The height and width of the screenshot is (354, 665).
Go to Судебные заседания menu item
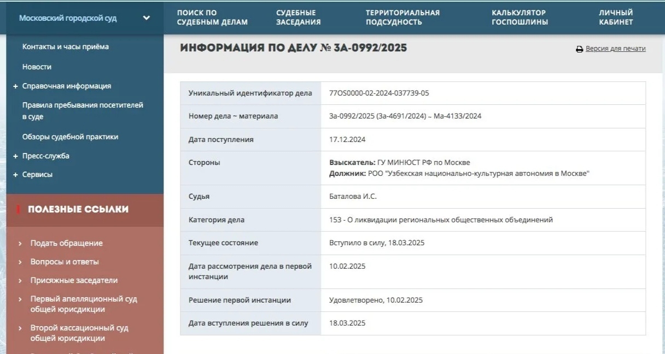(298, 17)
